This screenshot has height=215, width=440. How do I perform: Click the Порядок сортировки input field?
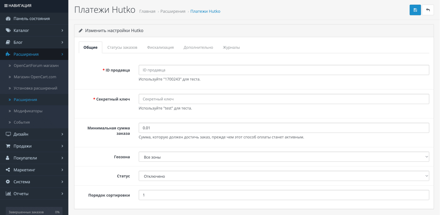[284, 195]
